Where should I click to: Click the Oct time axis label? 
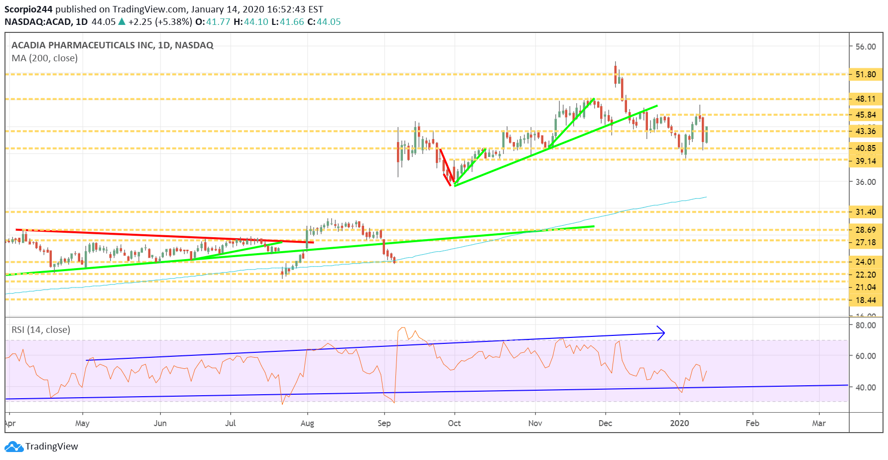[x=454, y=423]
